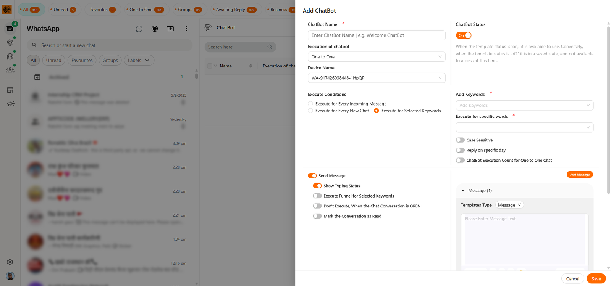
Task: Enable the Case Sensitive toggle
Action: 460,140
